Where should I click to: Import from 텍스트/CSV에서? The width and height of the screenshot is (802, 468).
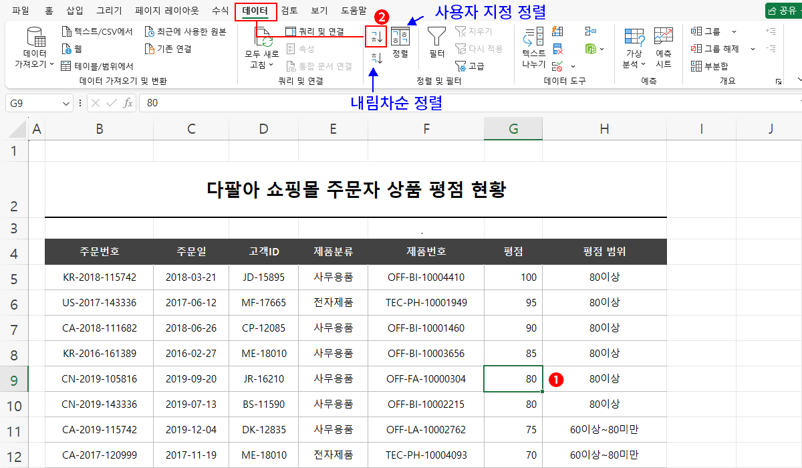(x=97, y=31)
